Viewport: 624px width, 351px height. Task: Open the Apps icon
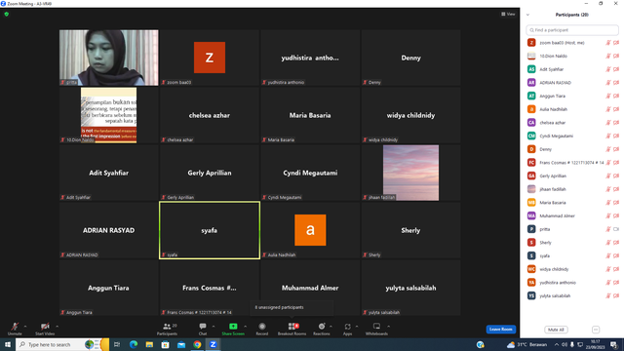(x=347, y=327)
